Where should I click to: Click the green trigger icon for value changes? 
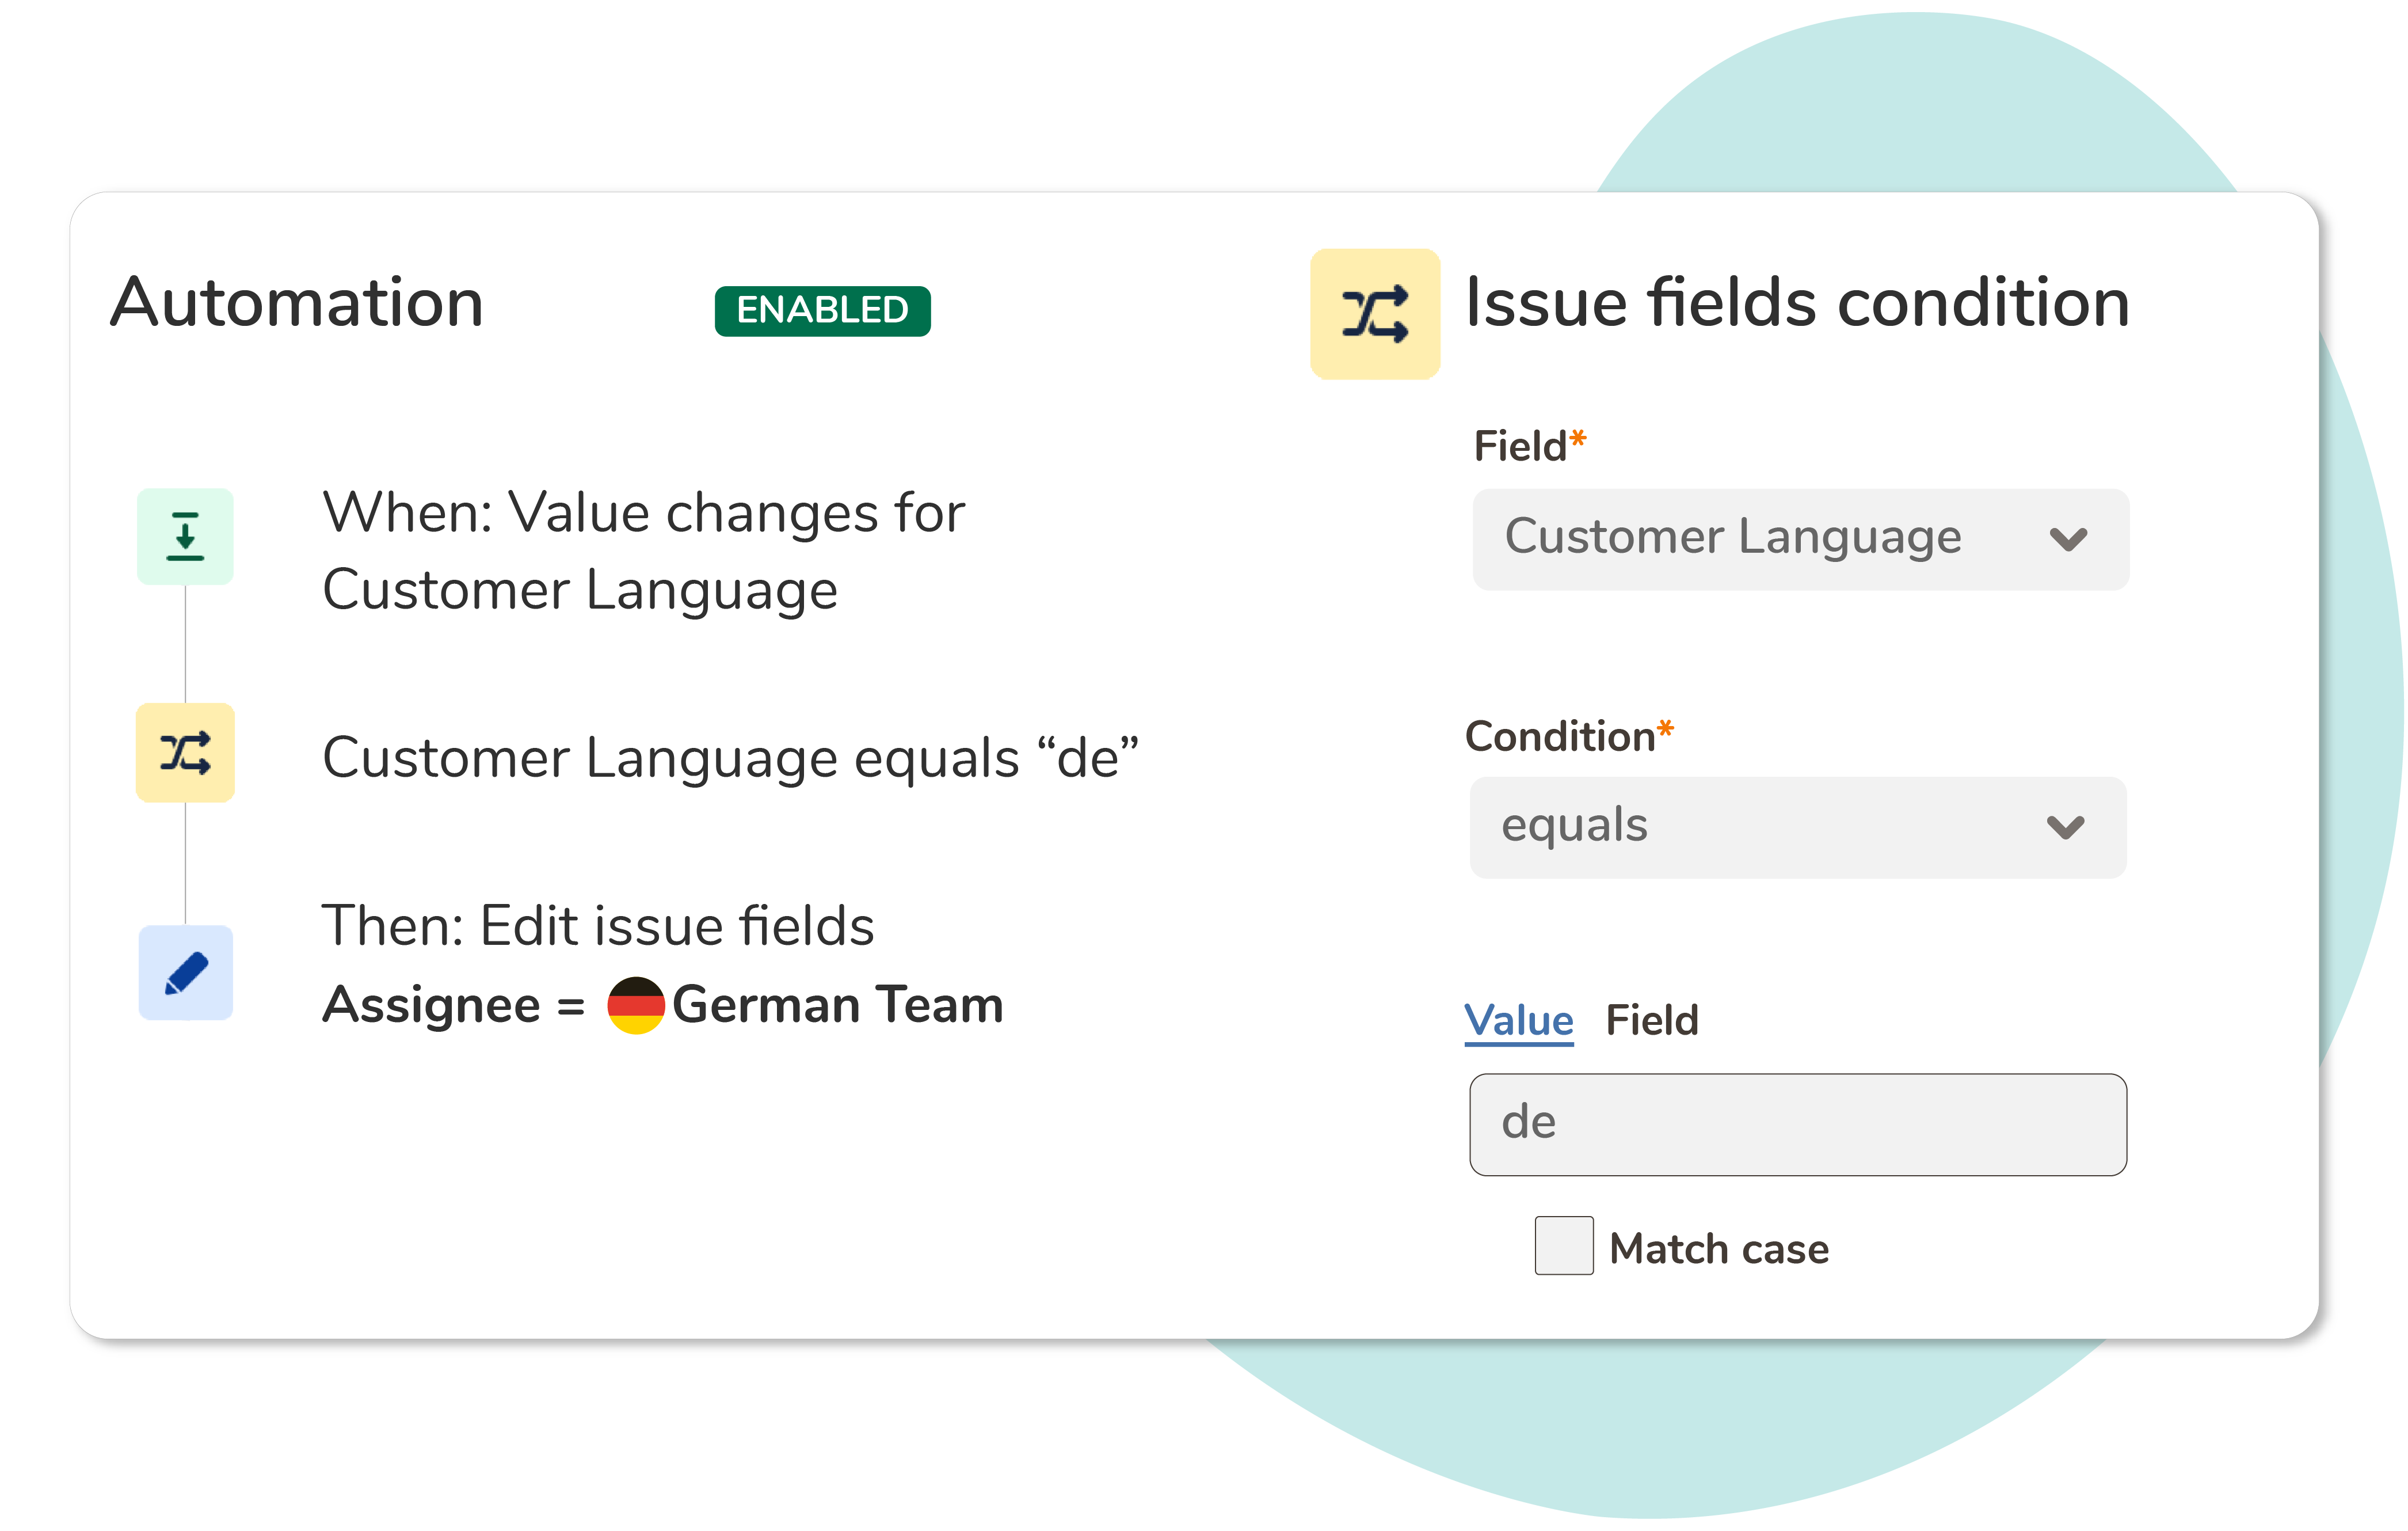tap(185, 537)
